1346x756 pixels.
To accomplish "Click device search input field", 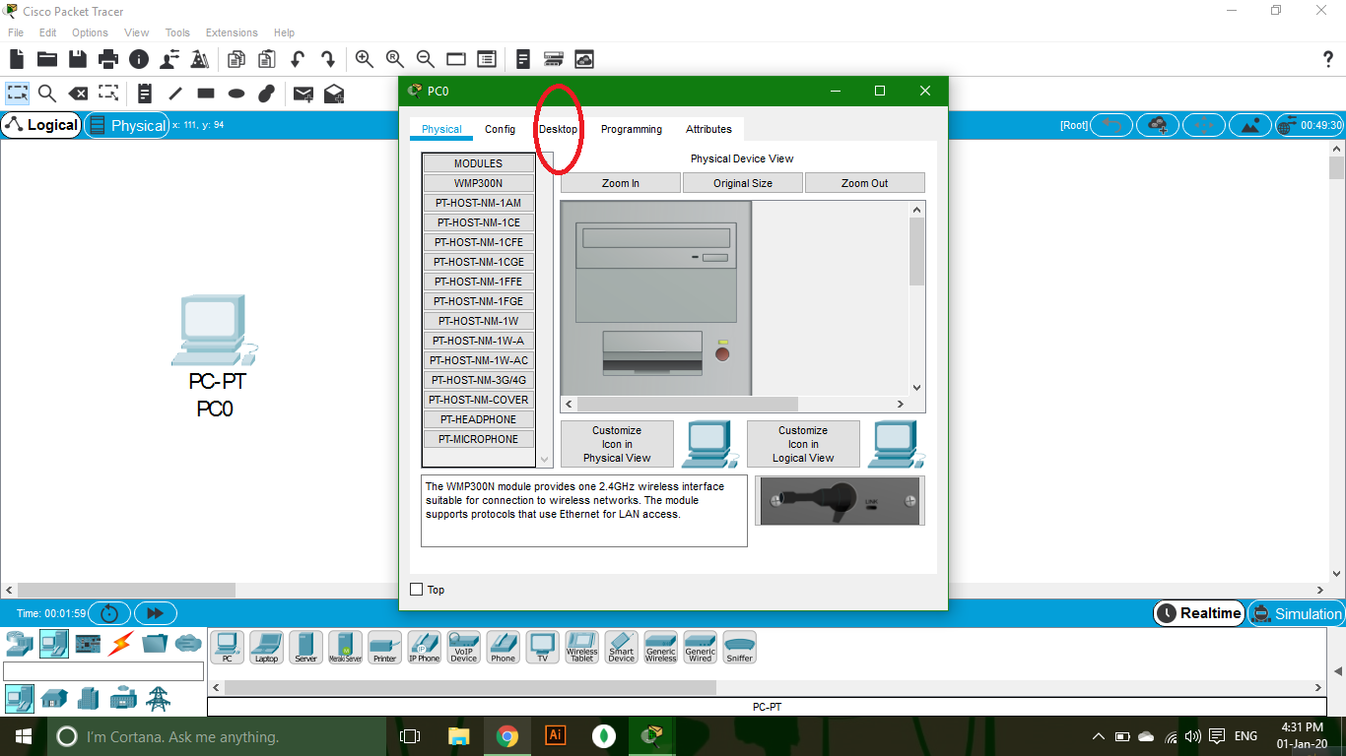I will [x=103, y=671].
